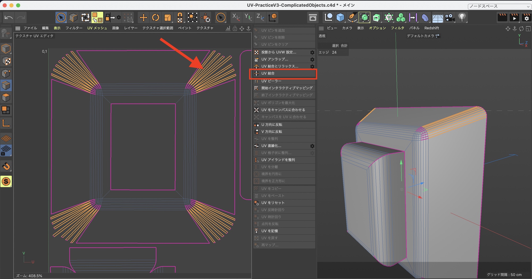
Task: Select the Rotate tool in top toolbar
Action: pos(155,18)
